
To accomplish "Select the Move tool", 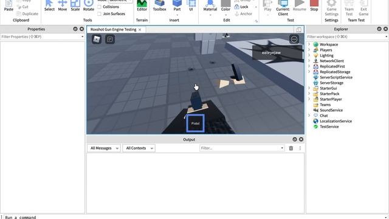I will tap(62, 5).
